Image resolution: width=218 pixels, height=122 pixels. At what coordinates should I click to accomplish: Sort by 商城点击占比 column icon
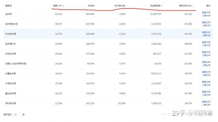[x=193, y=6]
